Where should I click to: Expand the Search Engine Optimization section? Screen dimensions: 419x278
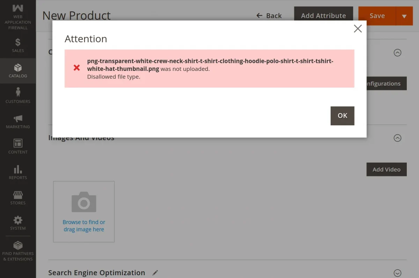click(397, 273)
